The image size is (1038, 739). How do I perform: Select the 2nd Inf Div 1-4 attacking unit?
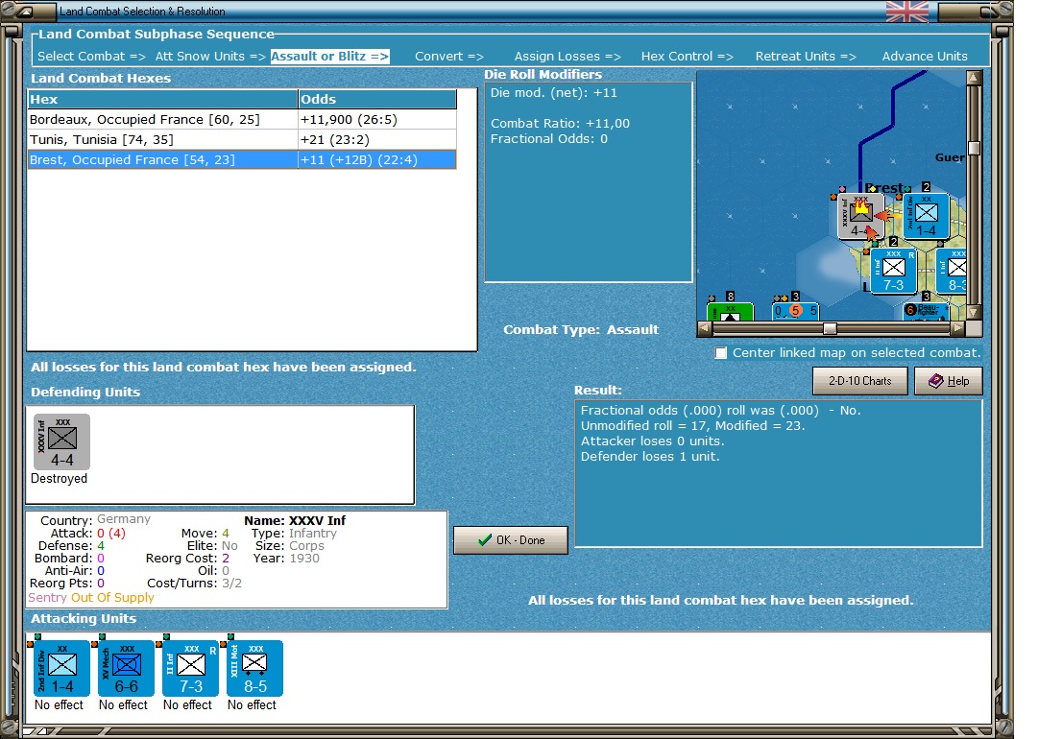(x=61, y=668)
